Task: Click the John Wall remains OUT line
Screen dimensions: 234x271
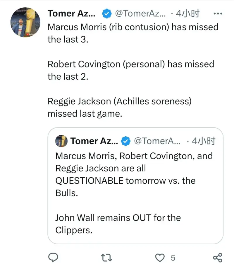Action: coord(118,224)
